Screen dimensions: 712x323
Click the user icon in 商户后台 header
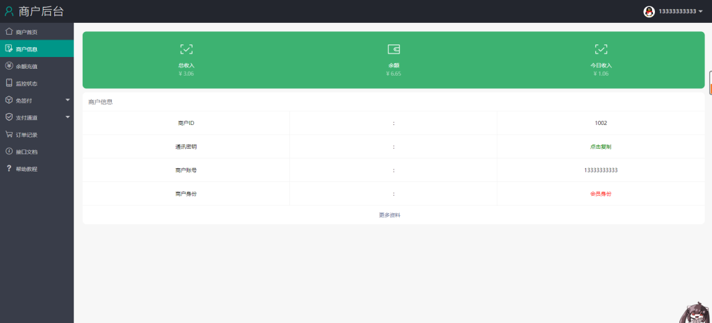pos(9,11)
